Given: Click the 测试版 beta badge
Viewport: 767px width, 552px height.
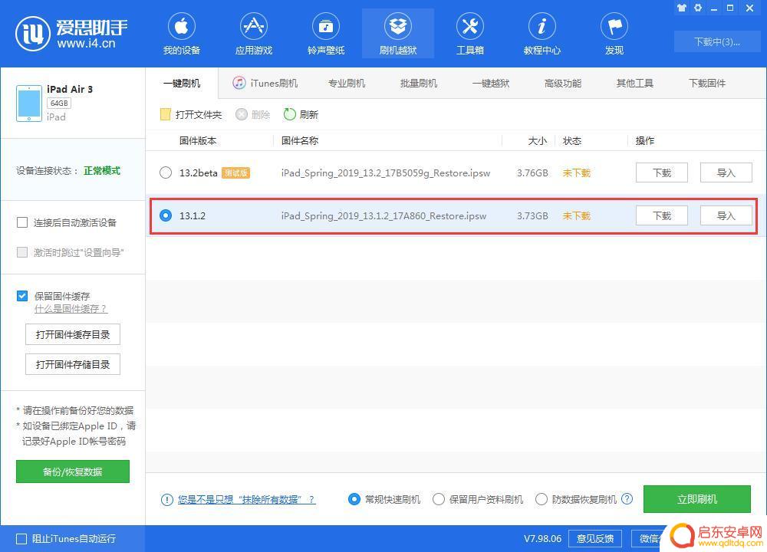Looking at the screenshot, I should [x=235, y=173].
